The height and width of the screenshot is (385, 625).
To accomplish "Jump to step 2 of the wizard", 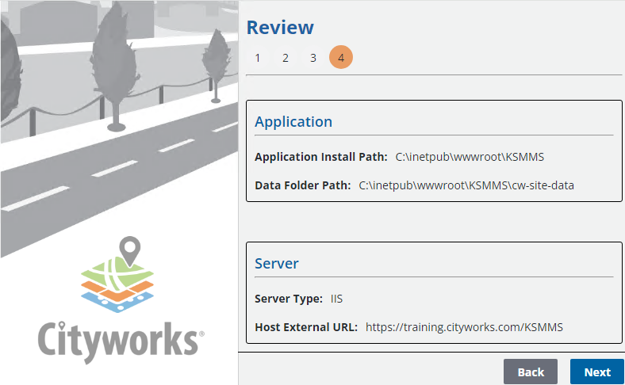I will pyautogui.click(x=286, y=58).
